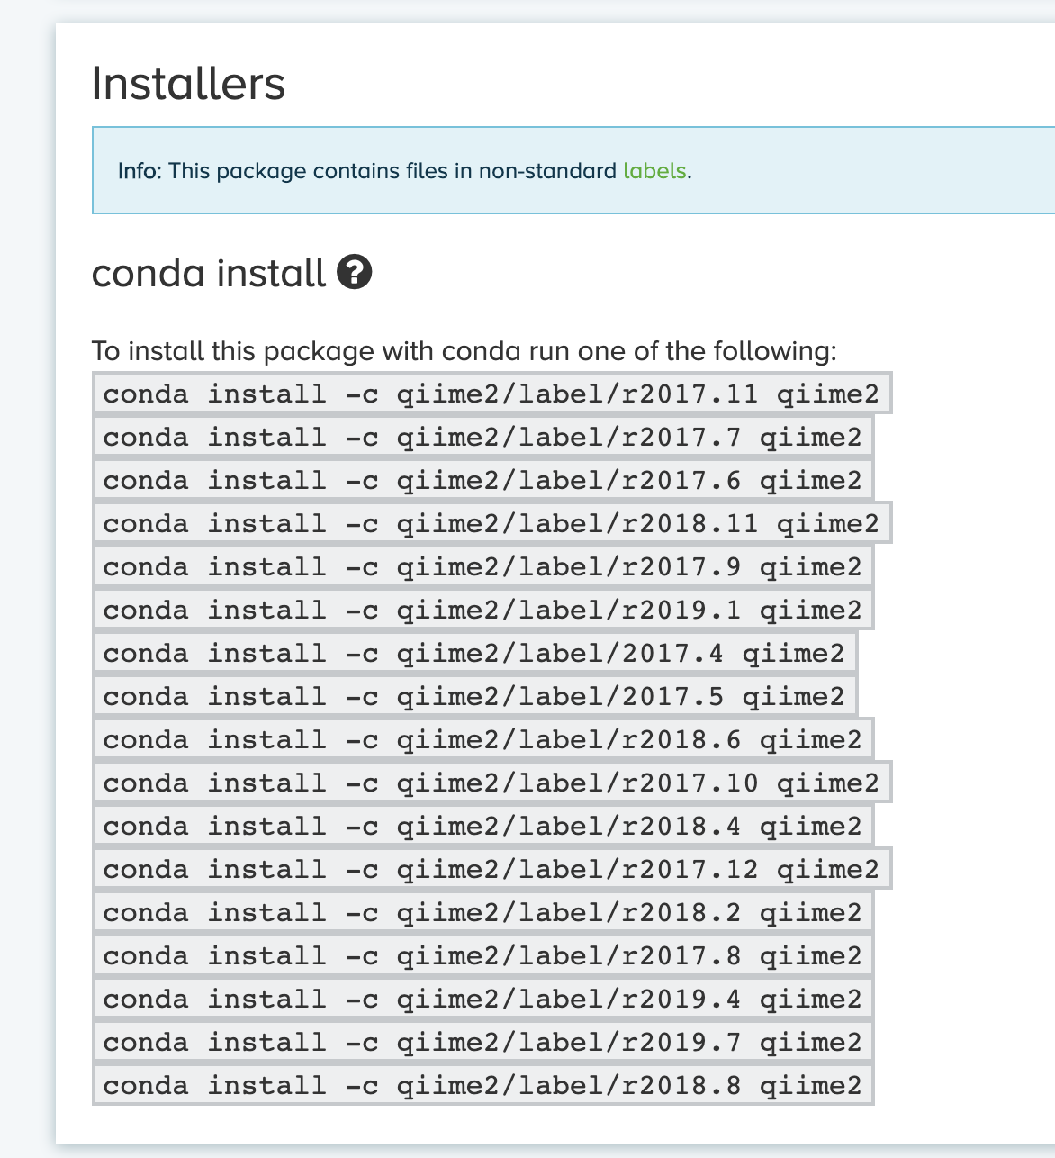
Task: Click the conda install r2018.4 command line
Action: click(x=482, y=826)
